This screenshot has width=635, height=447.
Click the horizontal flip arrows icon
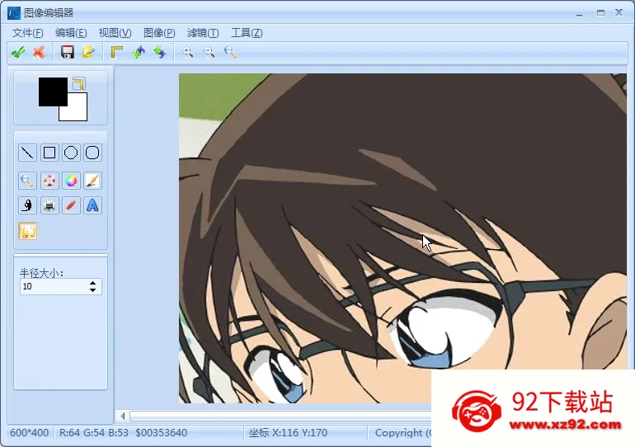click(x=139, y=52)
